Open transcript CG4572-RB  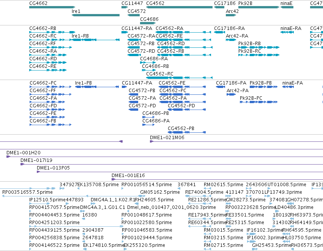(141, 43)
